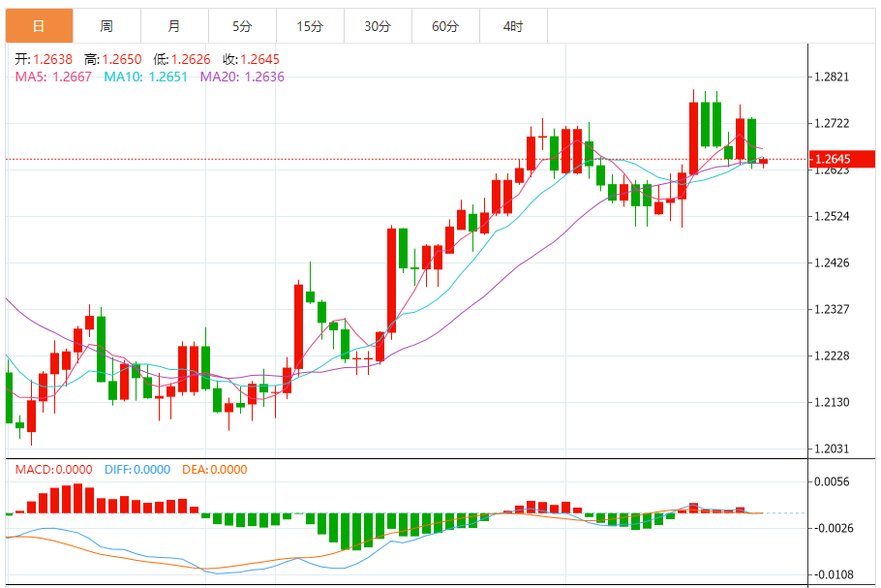881x588 pixels.
Task: Click the red 1.2645 current price tag
Action: 841,159
